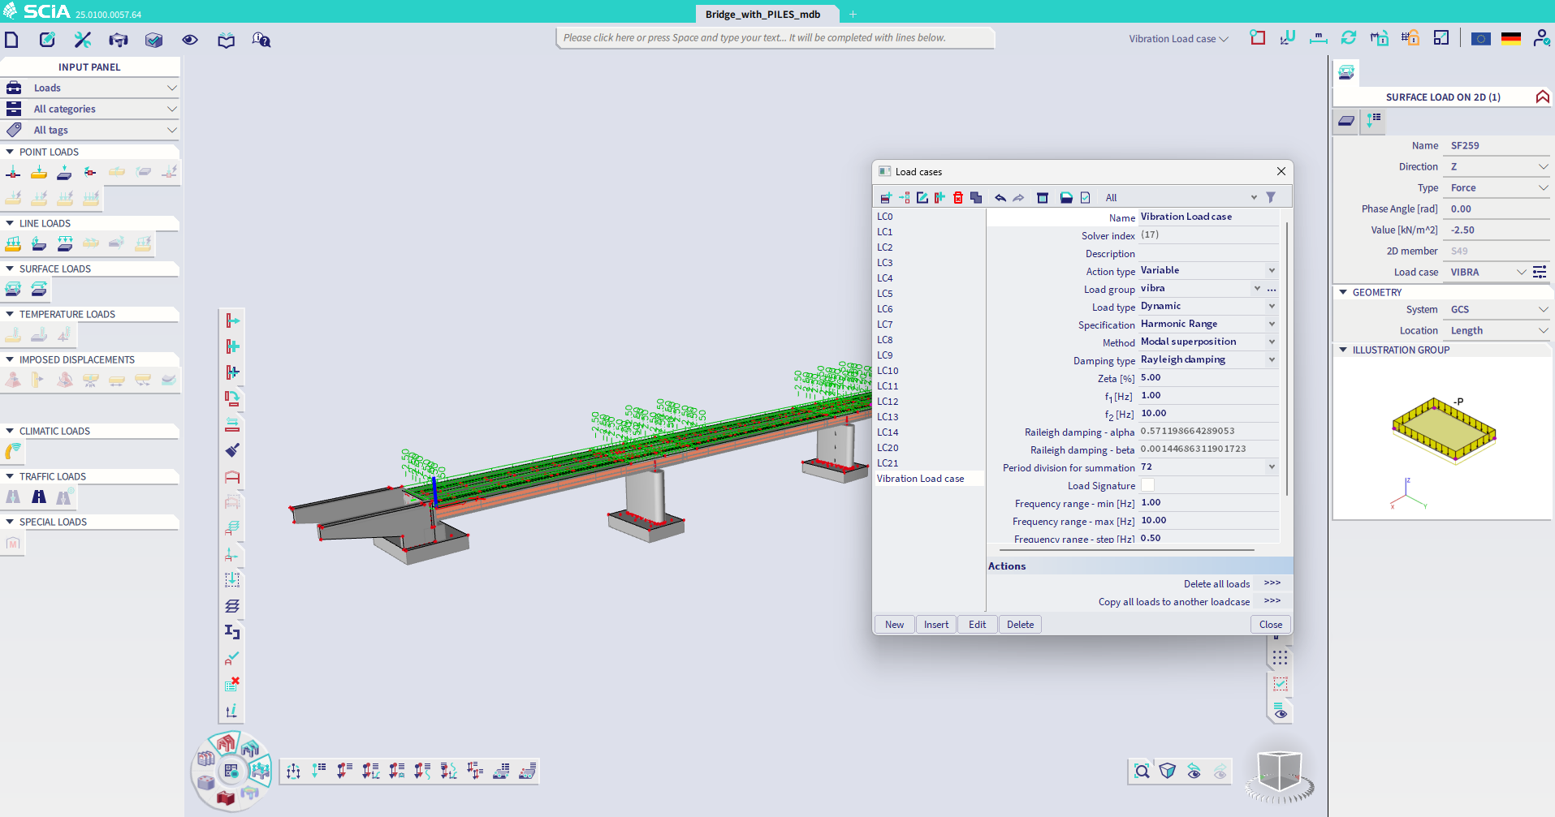Screen dimensions: 1555x817
Task: Select LC10 in the load case list
Action: pyautogui.click(x=888, y=371)
